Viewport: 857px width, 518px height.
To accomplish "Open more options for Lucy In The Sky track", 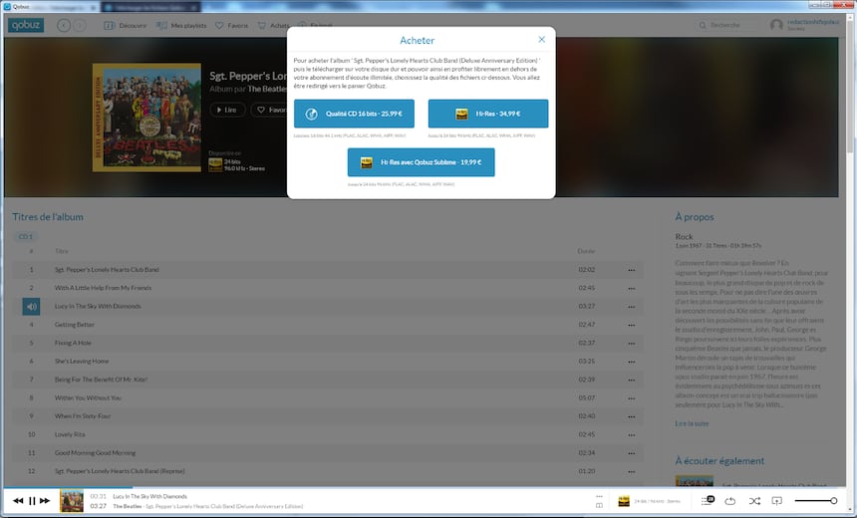I will [x=631, y=307].
